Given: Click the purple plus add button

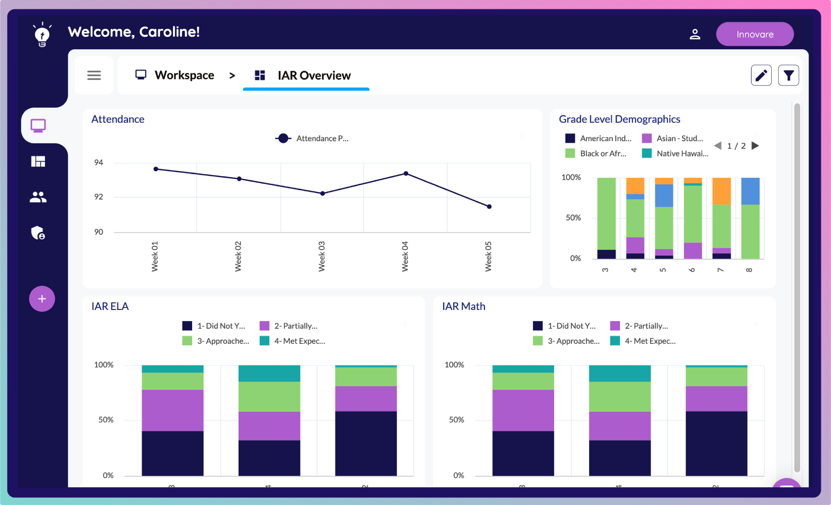Looking at the screenshot, I should 42,299.
